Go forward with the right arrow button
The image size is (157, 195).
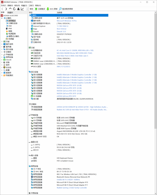coord(6,9)
